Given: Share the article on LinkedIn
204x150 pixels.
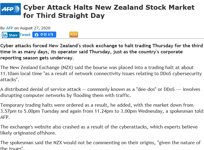Looking at the screenshot, I should [11, 35].
